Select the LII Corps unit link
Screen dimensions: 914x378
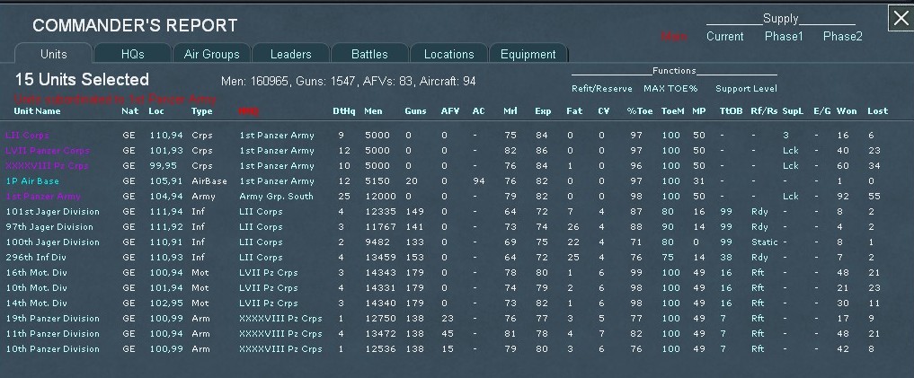pos(25,135)
